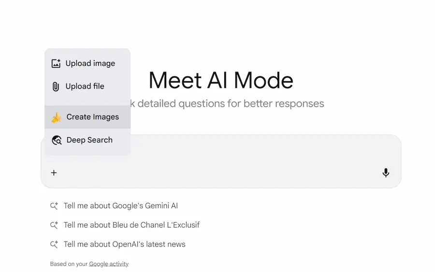Click the "Meet AI Mode" heading
The image size is (435, 272).
coord(221,81)
